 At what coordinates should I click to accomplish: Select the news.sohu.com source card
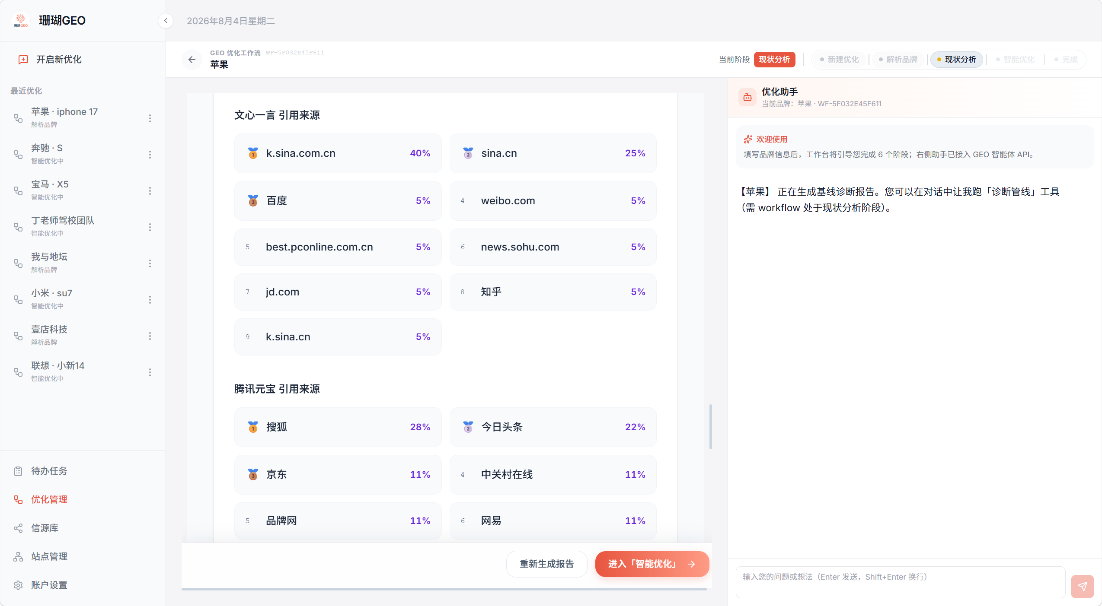[x=553, y=247]
